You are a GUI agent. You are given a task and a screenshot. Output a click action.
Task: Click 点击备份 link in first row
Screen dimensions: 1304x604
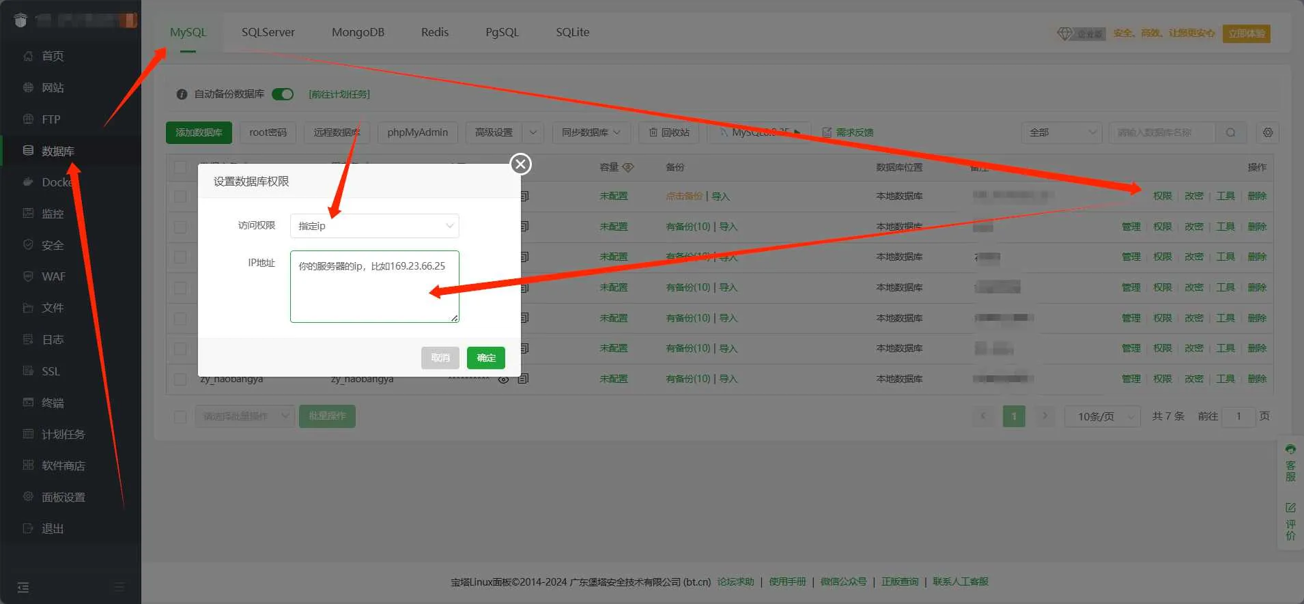[x=684, y=197]
